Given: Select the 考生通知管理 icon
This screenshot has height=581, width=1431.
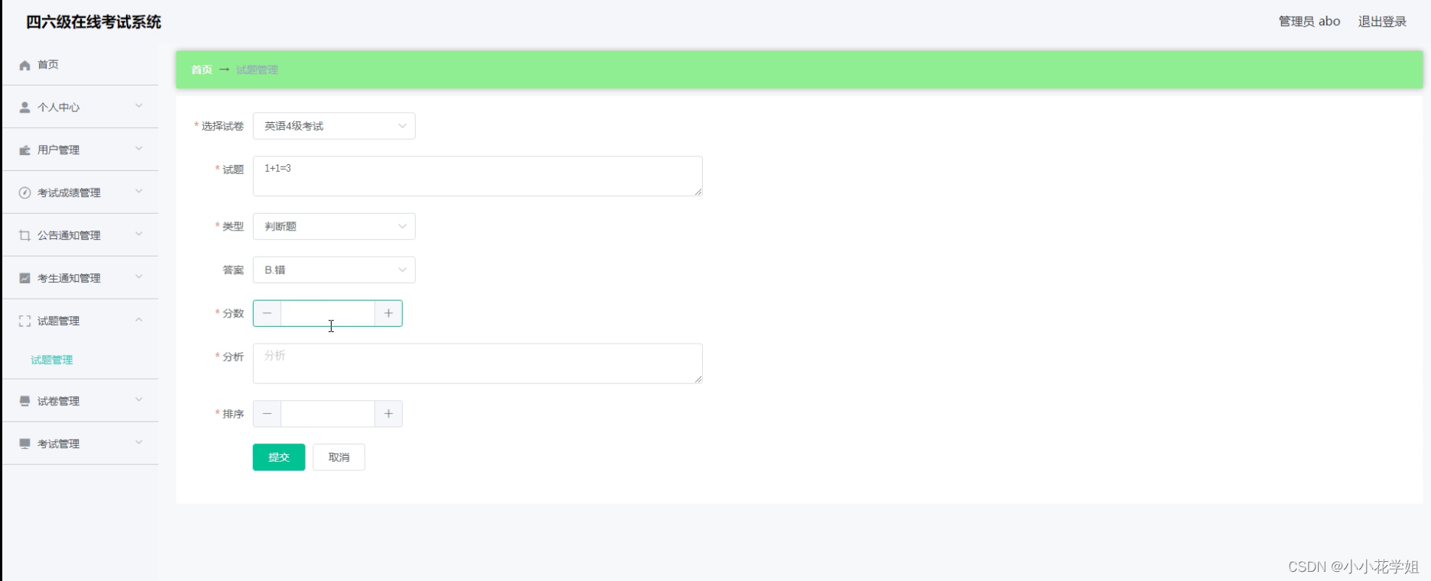Looking at the screenshot, I should point(24,277).
